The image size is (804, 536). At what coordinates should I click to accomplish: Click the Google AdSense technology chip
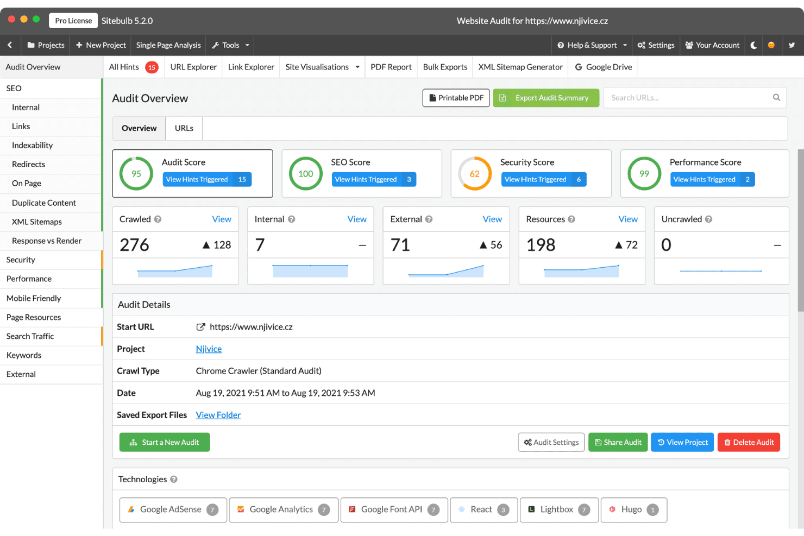173,510
